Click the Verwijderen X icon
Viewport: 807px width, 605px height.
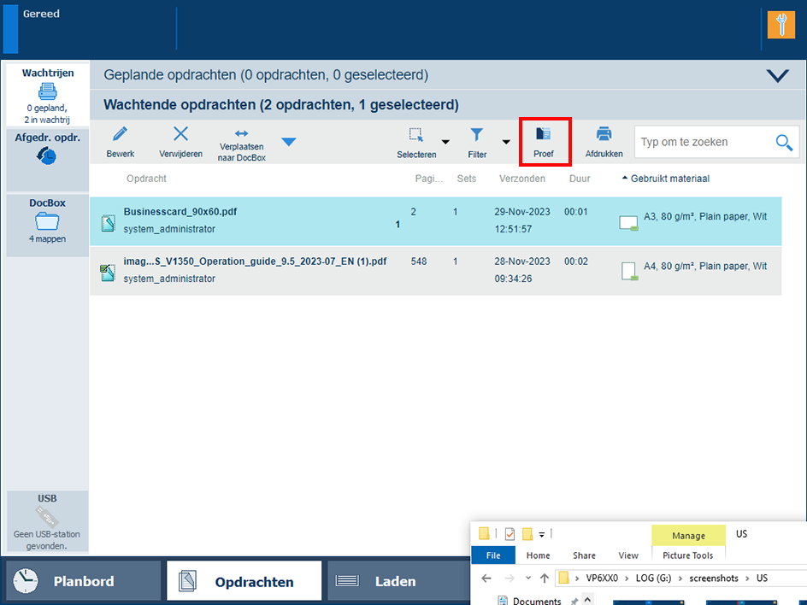tap(180, 134)
